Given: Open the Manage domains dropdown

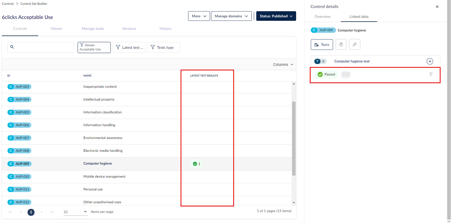Looking at the screenshot, I should [x=231, y=16].
